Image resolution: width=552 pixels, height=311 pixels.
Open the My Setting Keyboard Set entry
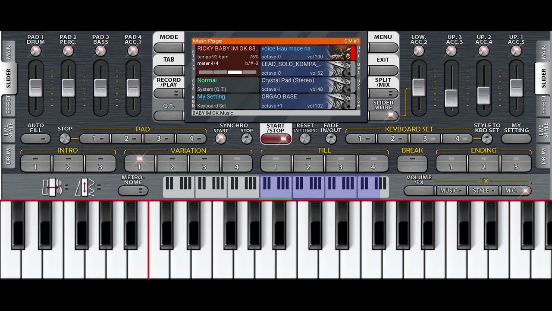228,102
